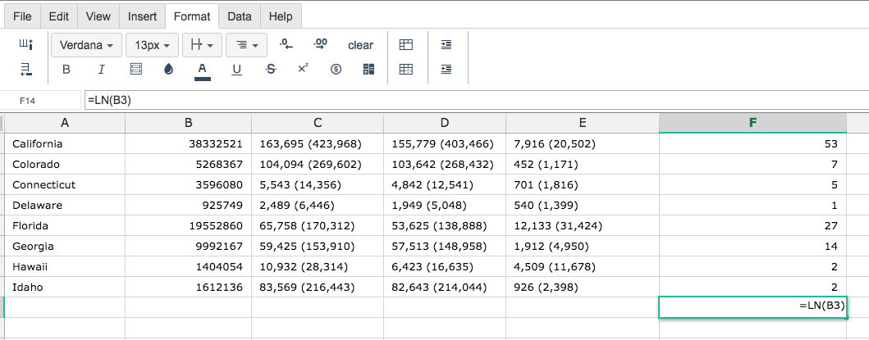Image resolution: width=869 pixels, height=340 pixels.
Task: Click the cell borders pattern icon
Action: point(135,69)
